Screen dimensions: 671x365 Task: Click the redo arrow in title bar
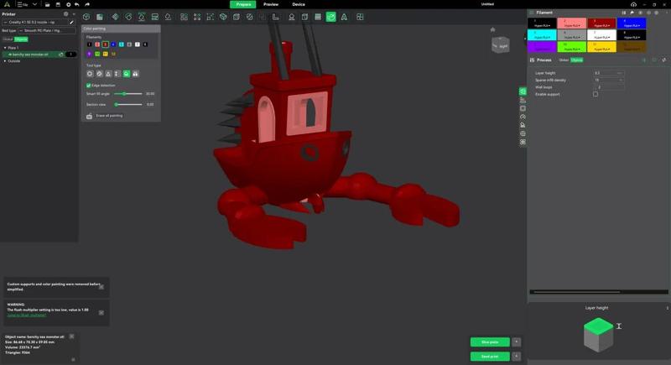coord(87,4)
